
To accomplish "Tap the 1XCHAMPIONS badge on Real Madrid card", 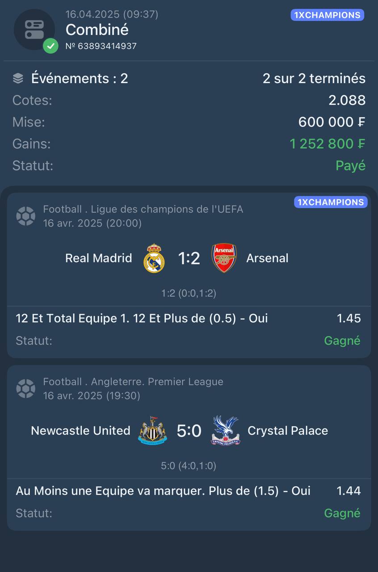I will 331,202.
